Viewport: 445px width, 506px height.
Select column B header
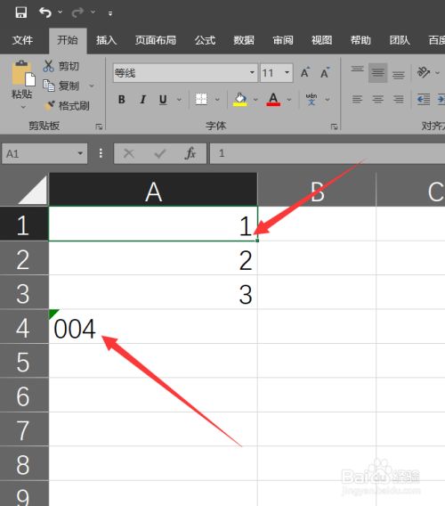317,190
